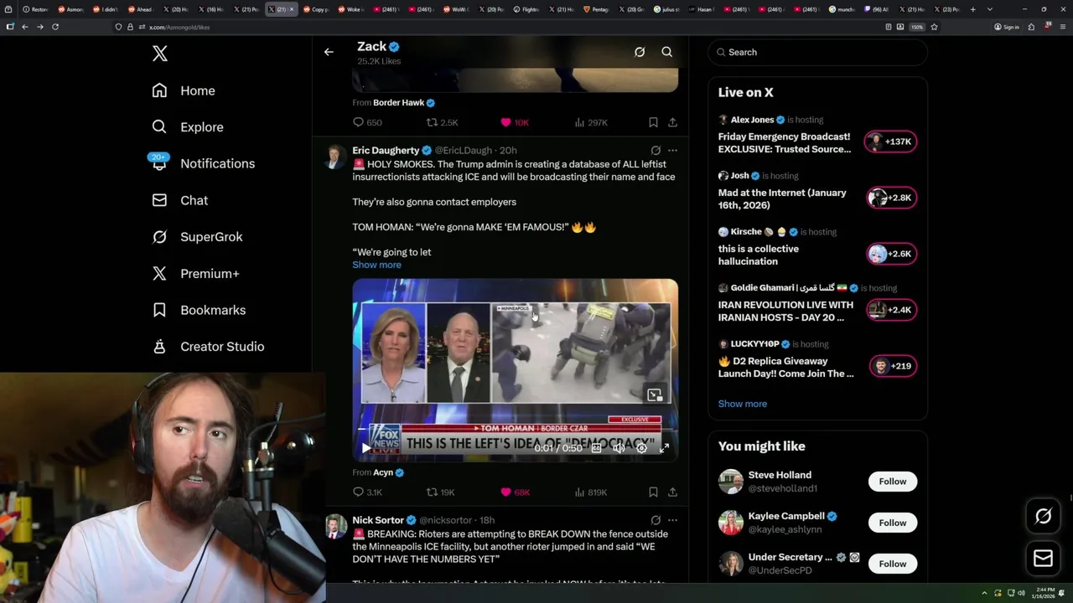Open the Home page from sidebar
Screen dimensions: 1073x603
(x=184, y=90)
